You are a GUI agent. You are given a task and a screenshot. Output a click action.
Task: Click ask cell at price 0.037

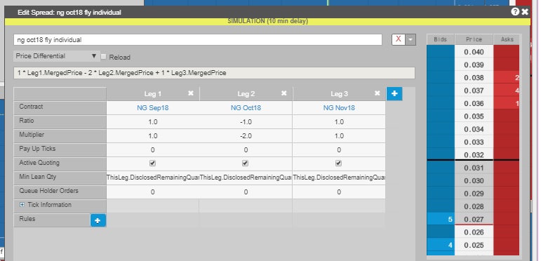click(x=507, y=91)
